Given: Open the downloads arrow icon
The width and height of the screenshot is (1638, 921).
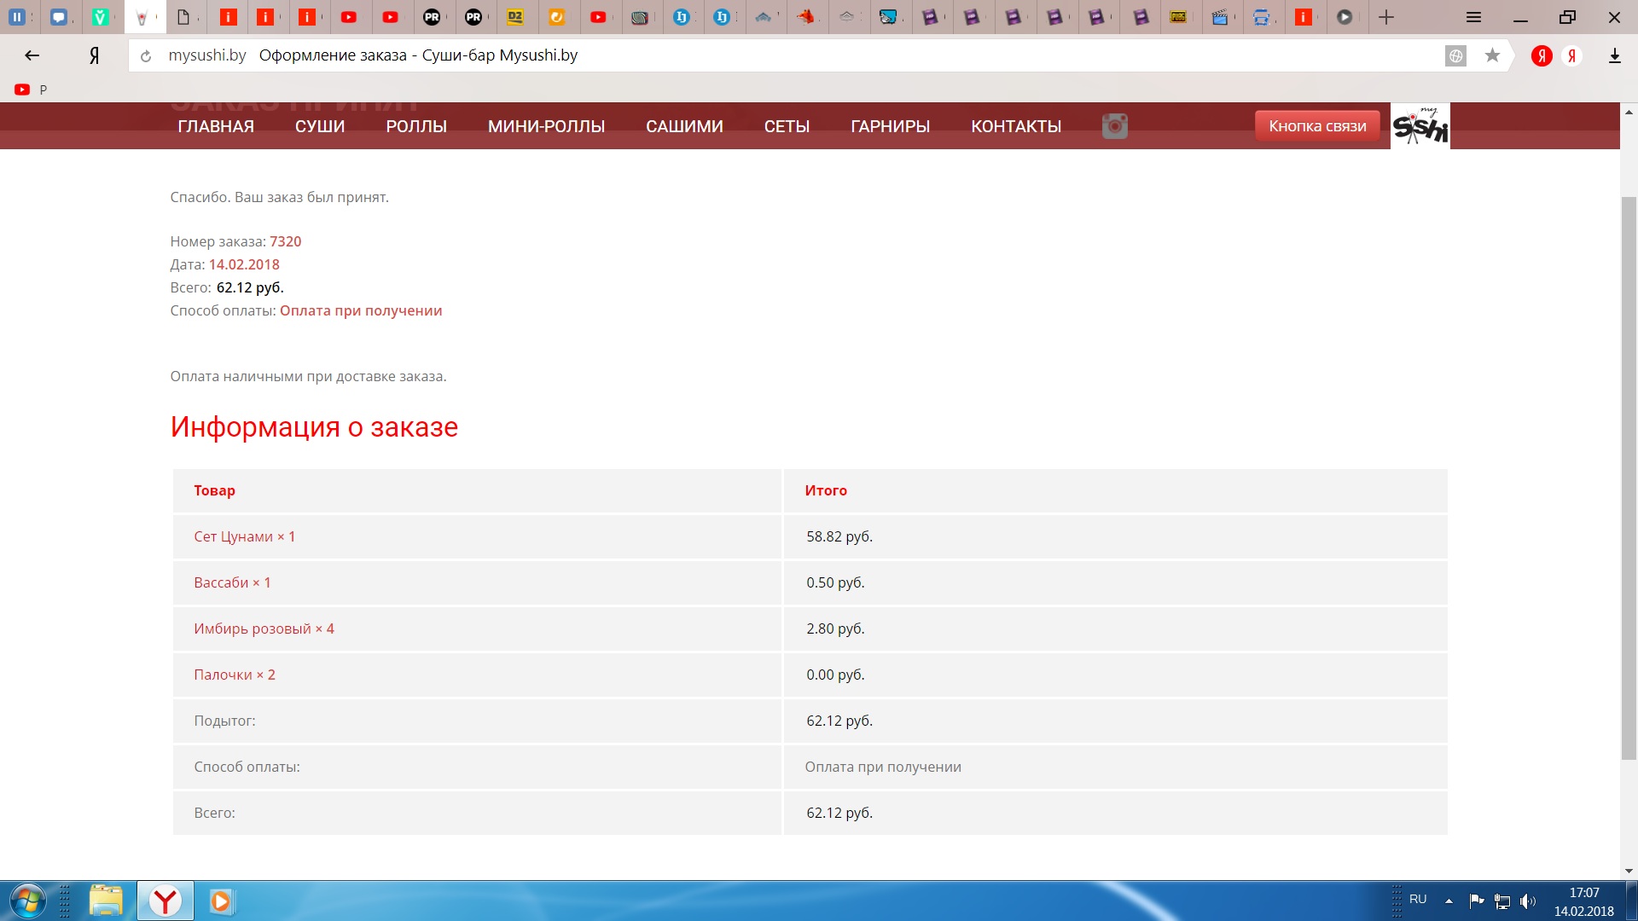Looking at the screenshot, I should (x=1614, y=56).
